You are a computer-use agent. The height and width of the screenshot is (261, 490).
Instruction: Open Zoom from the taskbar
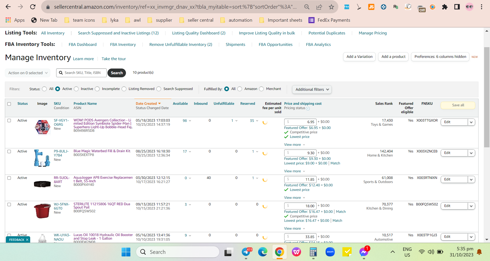click(x=330, y=252)
